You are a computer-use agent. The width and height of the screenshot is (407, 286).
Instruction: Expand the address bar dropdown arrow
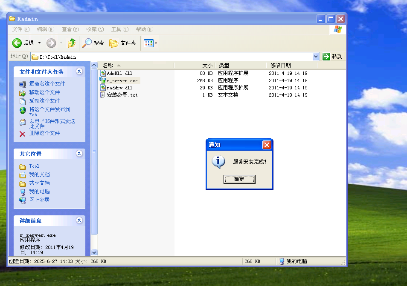click(x=316, y=57)
